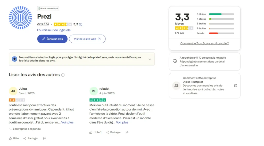The image size is (264, 146).
Task: Click the 'Écrire un avis' button
Action: pos(52,39)
